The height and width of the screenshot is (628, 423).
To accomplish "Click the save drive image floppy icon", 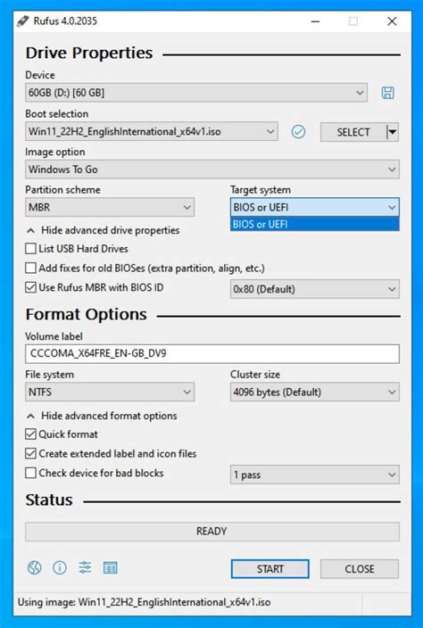I will point(387,93).
